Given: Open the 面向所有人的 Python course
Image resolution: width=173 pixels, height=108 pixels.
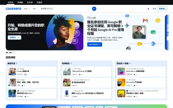Looking at the screenshot, I should click(x=25, y=93).
